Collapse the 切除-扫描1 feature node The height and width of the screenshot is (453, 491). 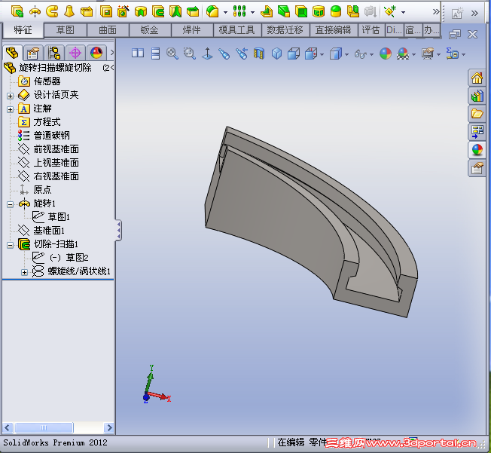10,245
